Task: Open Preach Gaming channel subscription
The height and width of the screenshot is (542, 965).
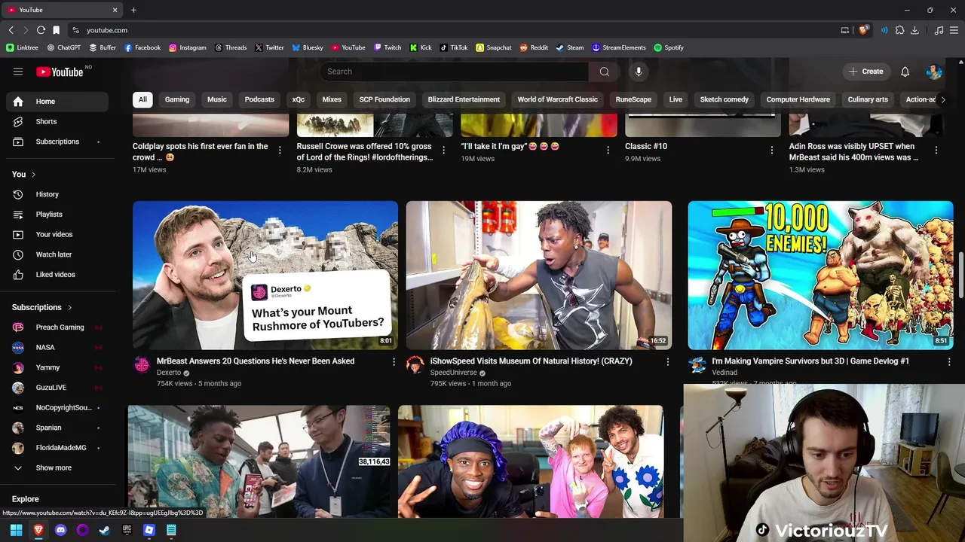Action: click(x=59, y=327)
